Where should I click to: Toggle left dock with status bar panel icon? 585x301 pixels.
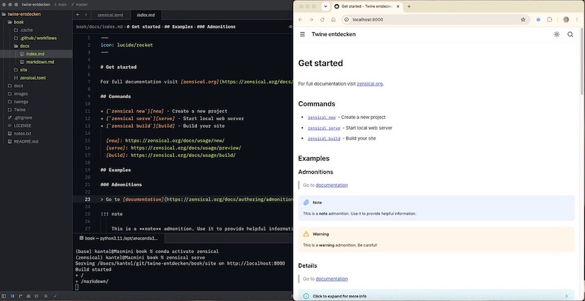[4, 296]
